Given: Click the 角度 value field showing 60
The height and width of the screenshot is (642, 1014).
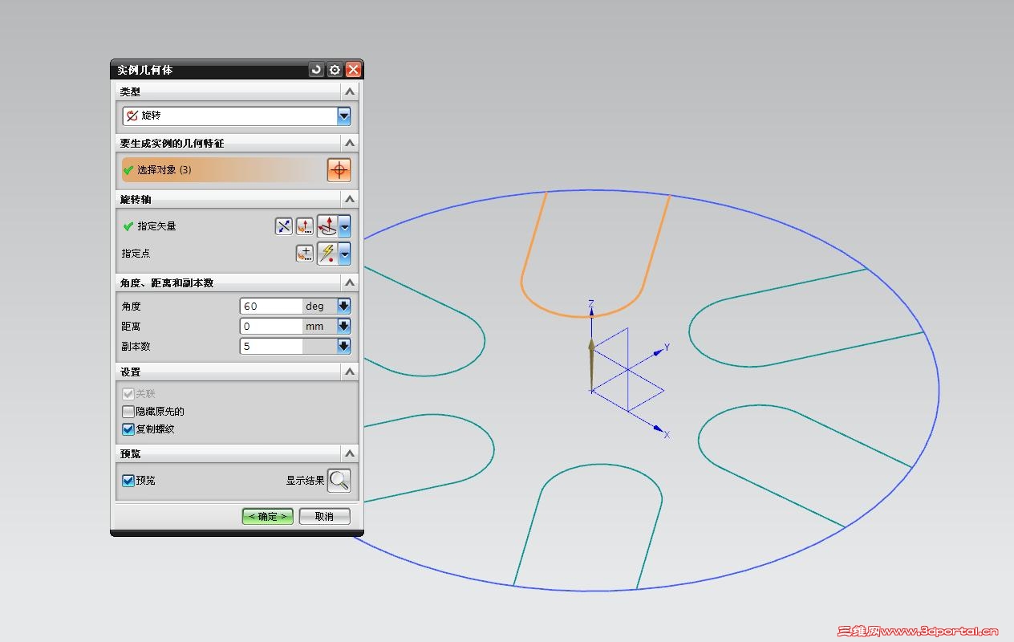Looking at the screenshot, I should point(271,306).
